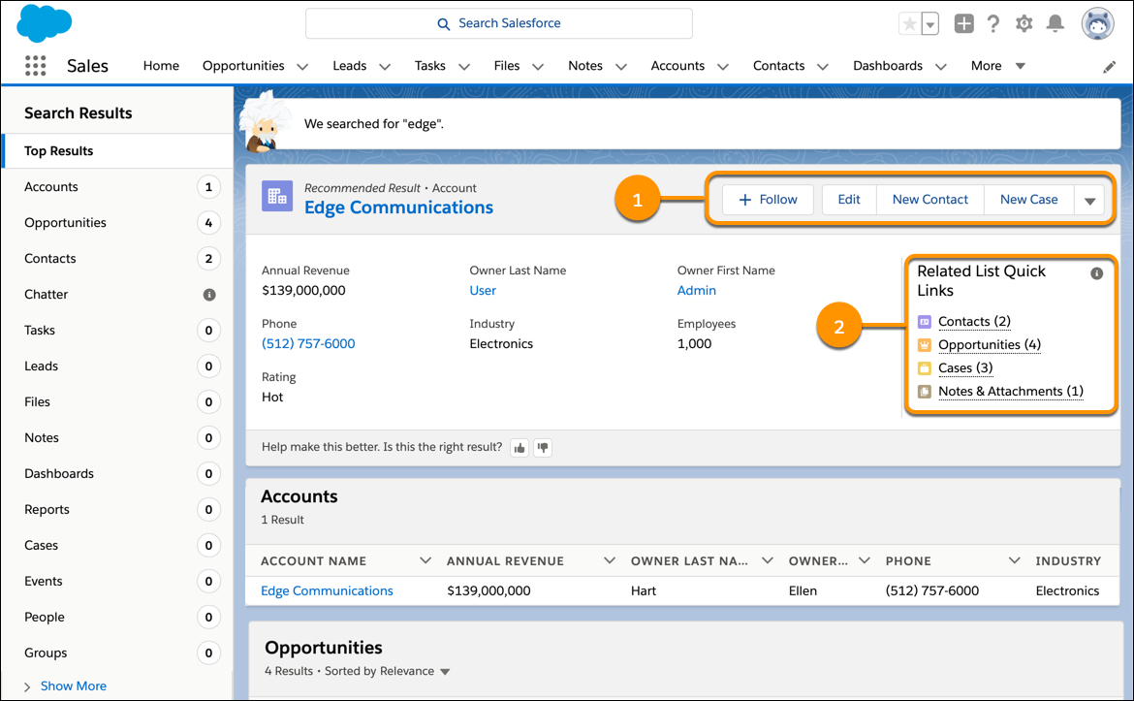
Task: Open the Home tab
Action: click(161, 66)
